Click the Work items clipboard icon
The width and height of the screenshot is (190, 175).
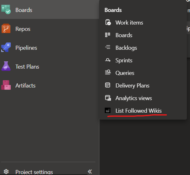108,22
